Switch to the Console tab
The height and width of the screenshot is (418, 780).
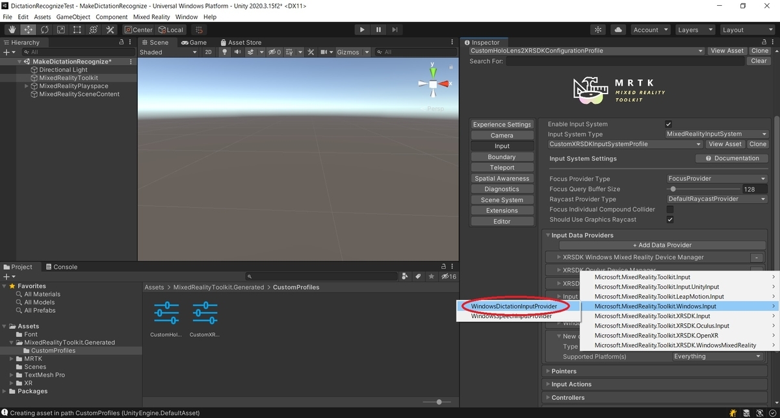pos(60,267)
